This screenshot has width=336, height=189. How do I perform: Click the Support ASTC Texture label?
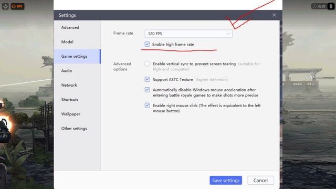(x=173, y=79)
